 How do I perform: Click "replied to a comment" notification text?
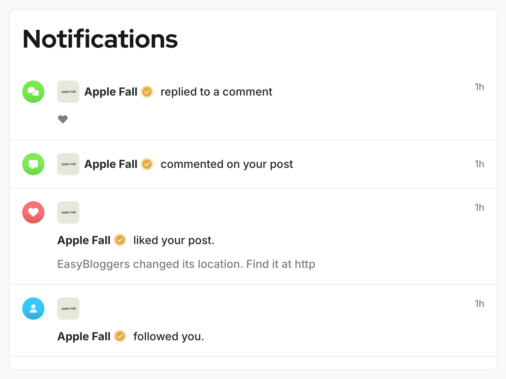tap(216, 92)
